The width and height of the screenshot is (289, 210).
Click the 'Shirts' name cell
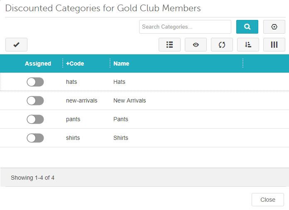click(121, 138)
